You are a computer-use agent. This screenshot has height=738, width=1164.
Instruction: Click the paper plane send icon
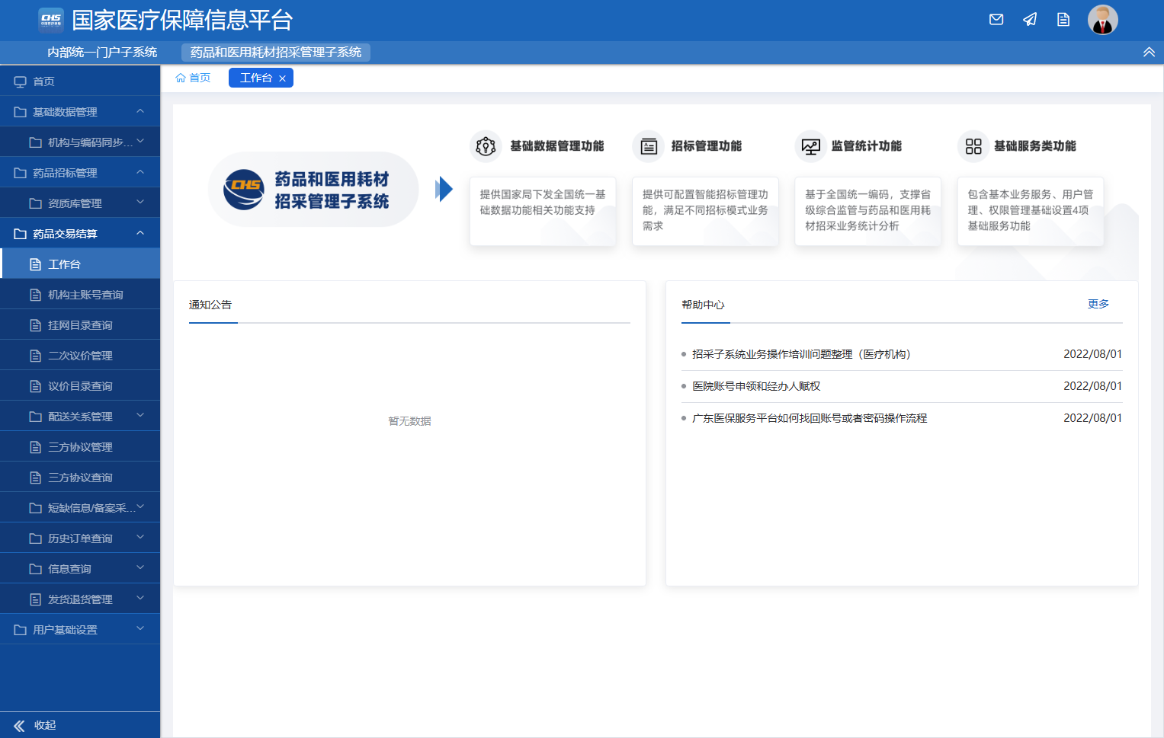pyautogui.click(x=1030, y=20)
